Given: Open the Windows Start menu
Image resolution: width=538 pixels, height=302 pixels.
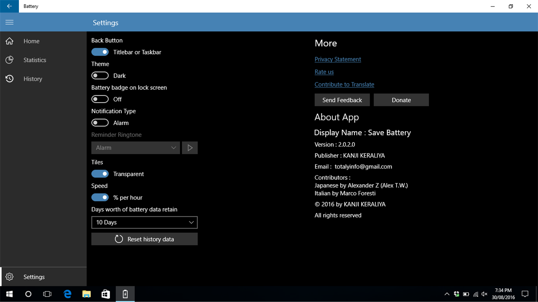Looking at the screenshot, I should click(x=9, y=294).
